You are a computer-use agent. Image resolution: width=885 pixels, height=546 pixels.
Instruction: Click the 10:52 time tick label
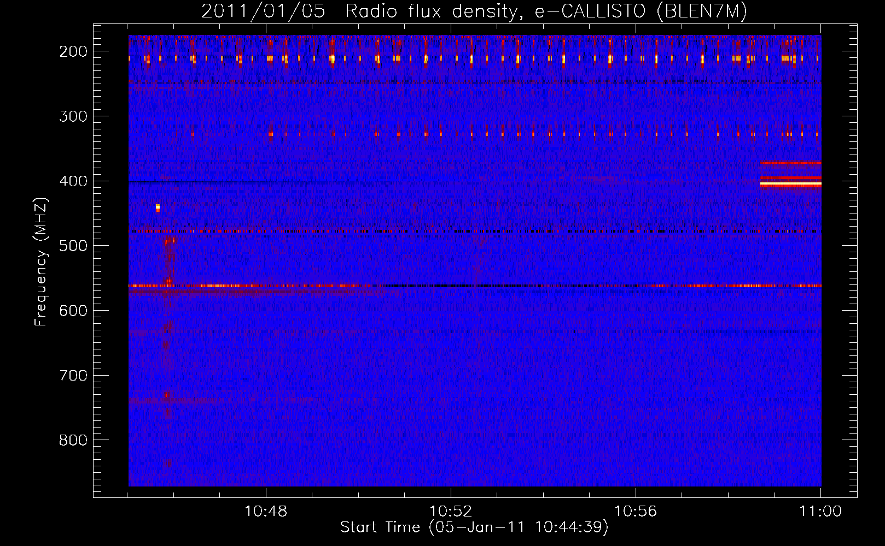coord(451,512)
